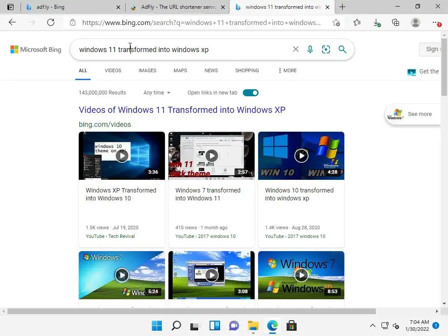448x336 pixels.
Task: Select the VIDEOS search tab
Action: (x=113, y=70)
